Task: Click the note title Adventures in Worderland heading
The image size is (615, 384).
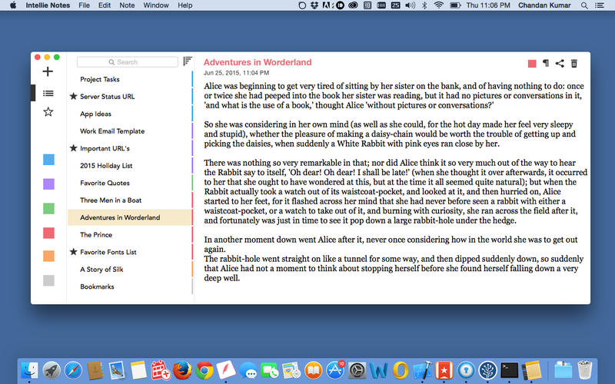Action: 258,62
